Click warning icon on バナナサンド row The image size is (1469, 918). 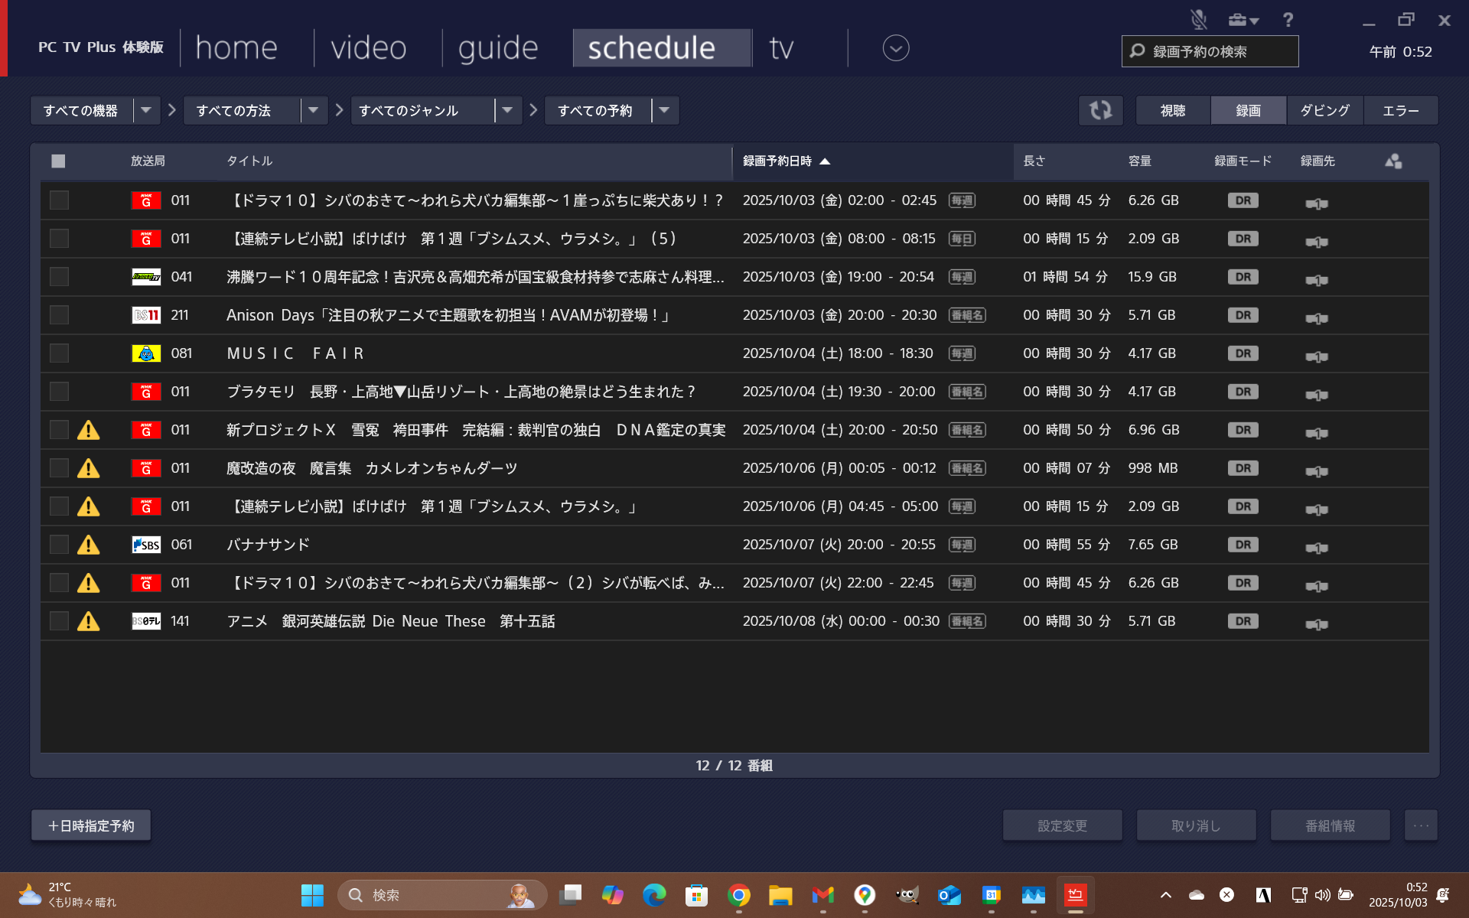(x=89, y=545)
